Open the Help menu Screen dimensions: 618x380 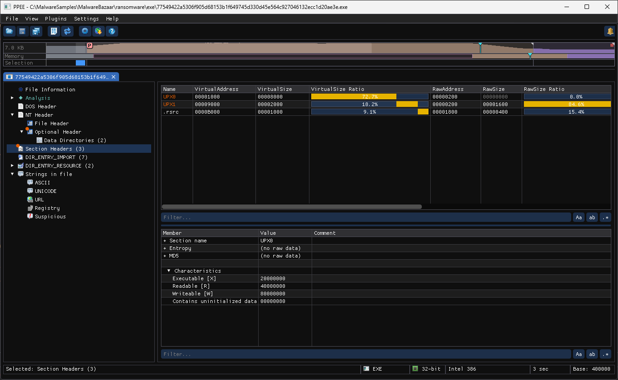point(112,19)
